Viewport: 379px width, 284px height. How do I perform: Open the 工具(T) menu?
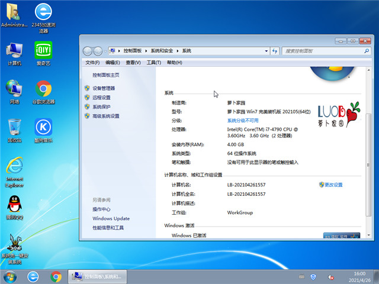(154, 63)
